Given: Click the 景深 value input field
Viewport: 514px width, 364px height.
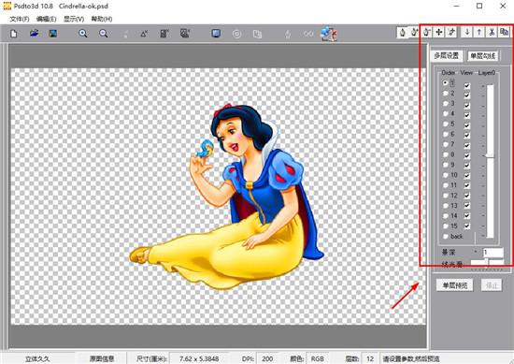Looking at the screenshot, I should pos(493,253).
